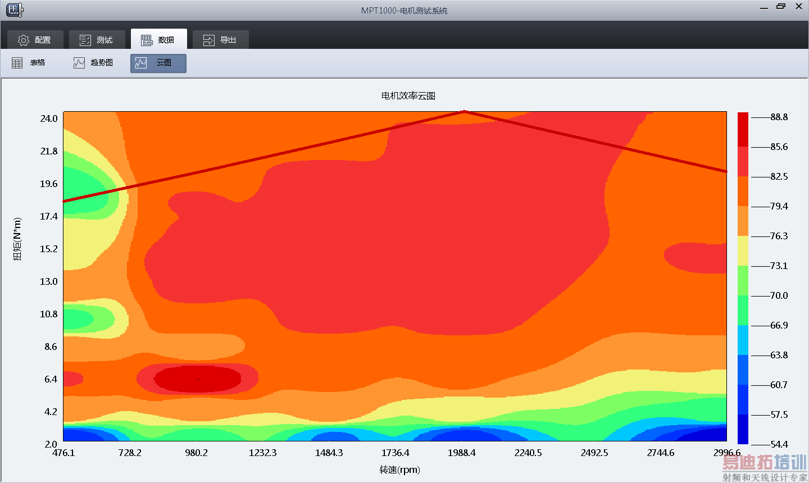The height and width of the screenshot is (483, 809).
Task: Click the data table icon on the 数据 tab
Action: click(x=147, y=40)
